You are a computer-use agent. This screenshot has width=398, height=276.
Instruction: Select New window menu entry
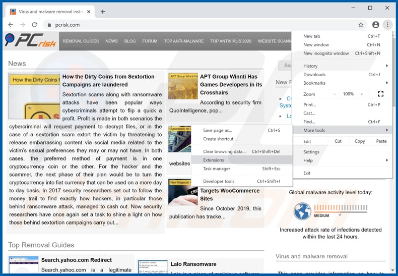point(342,45)
